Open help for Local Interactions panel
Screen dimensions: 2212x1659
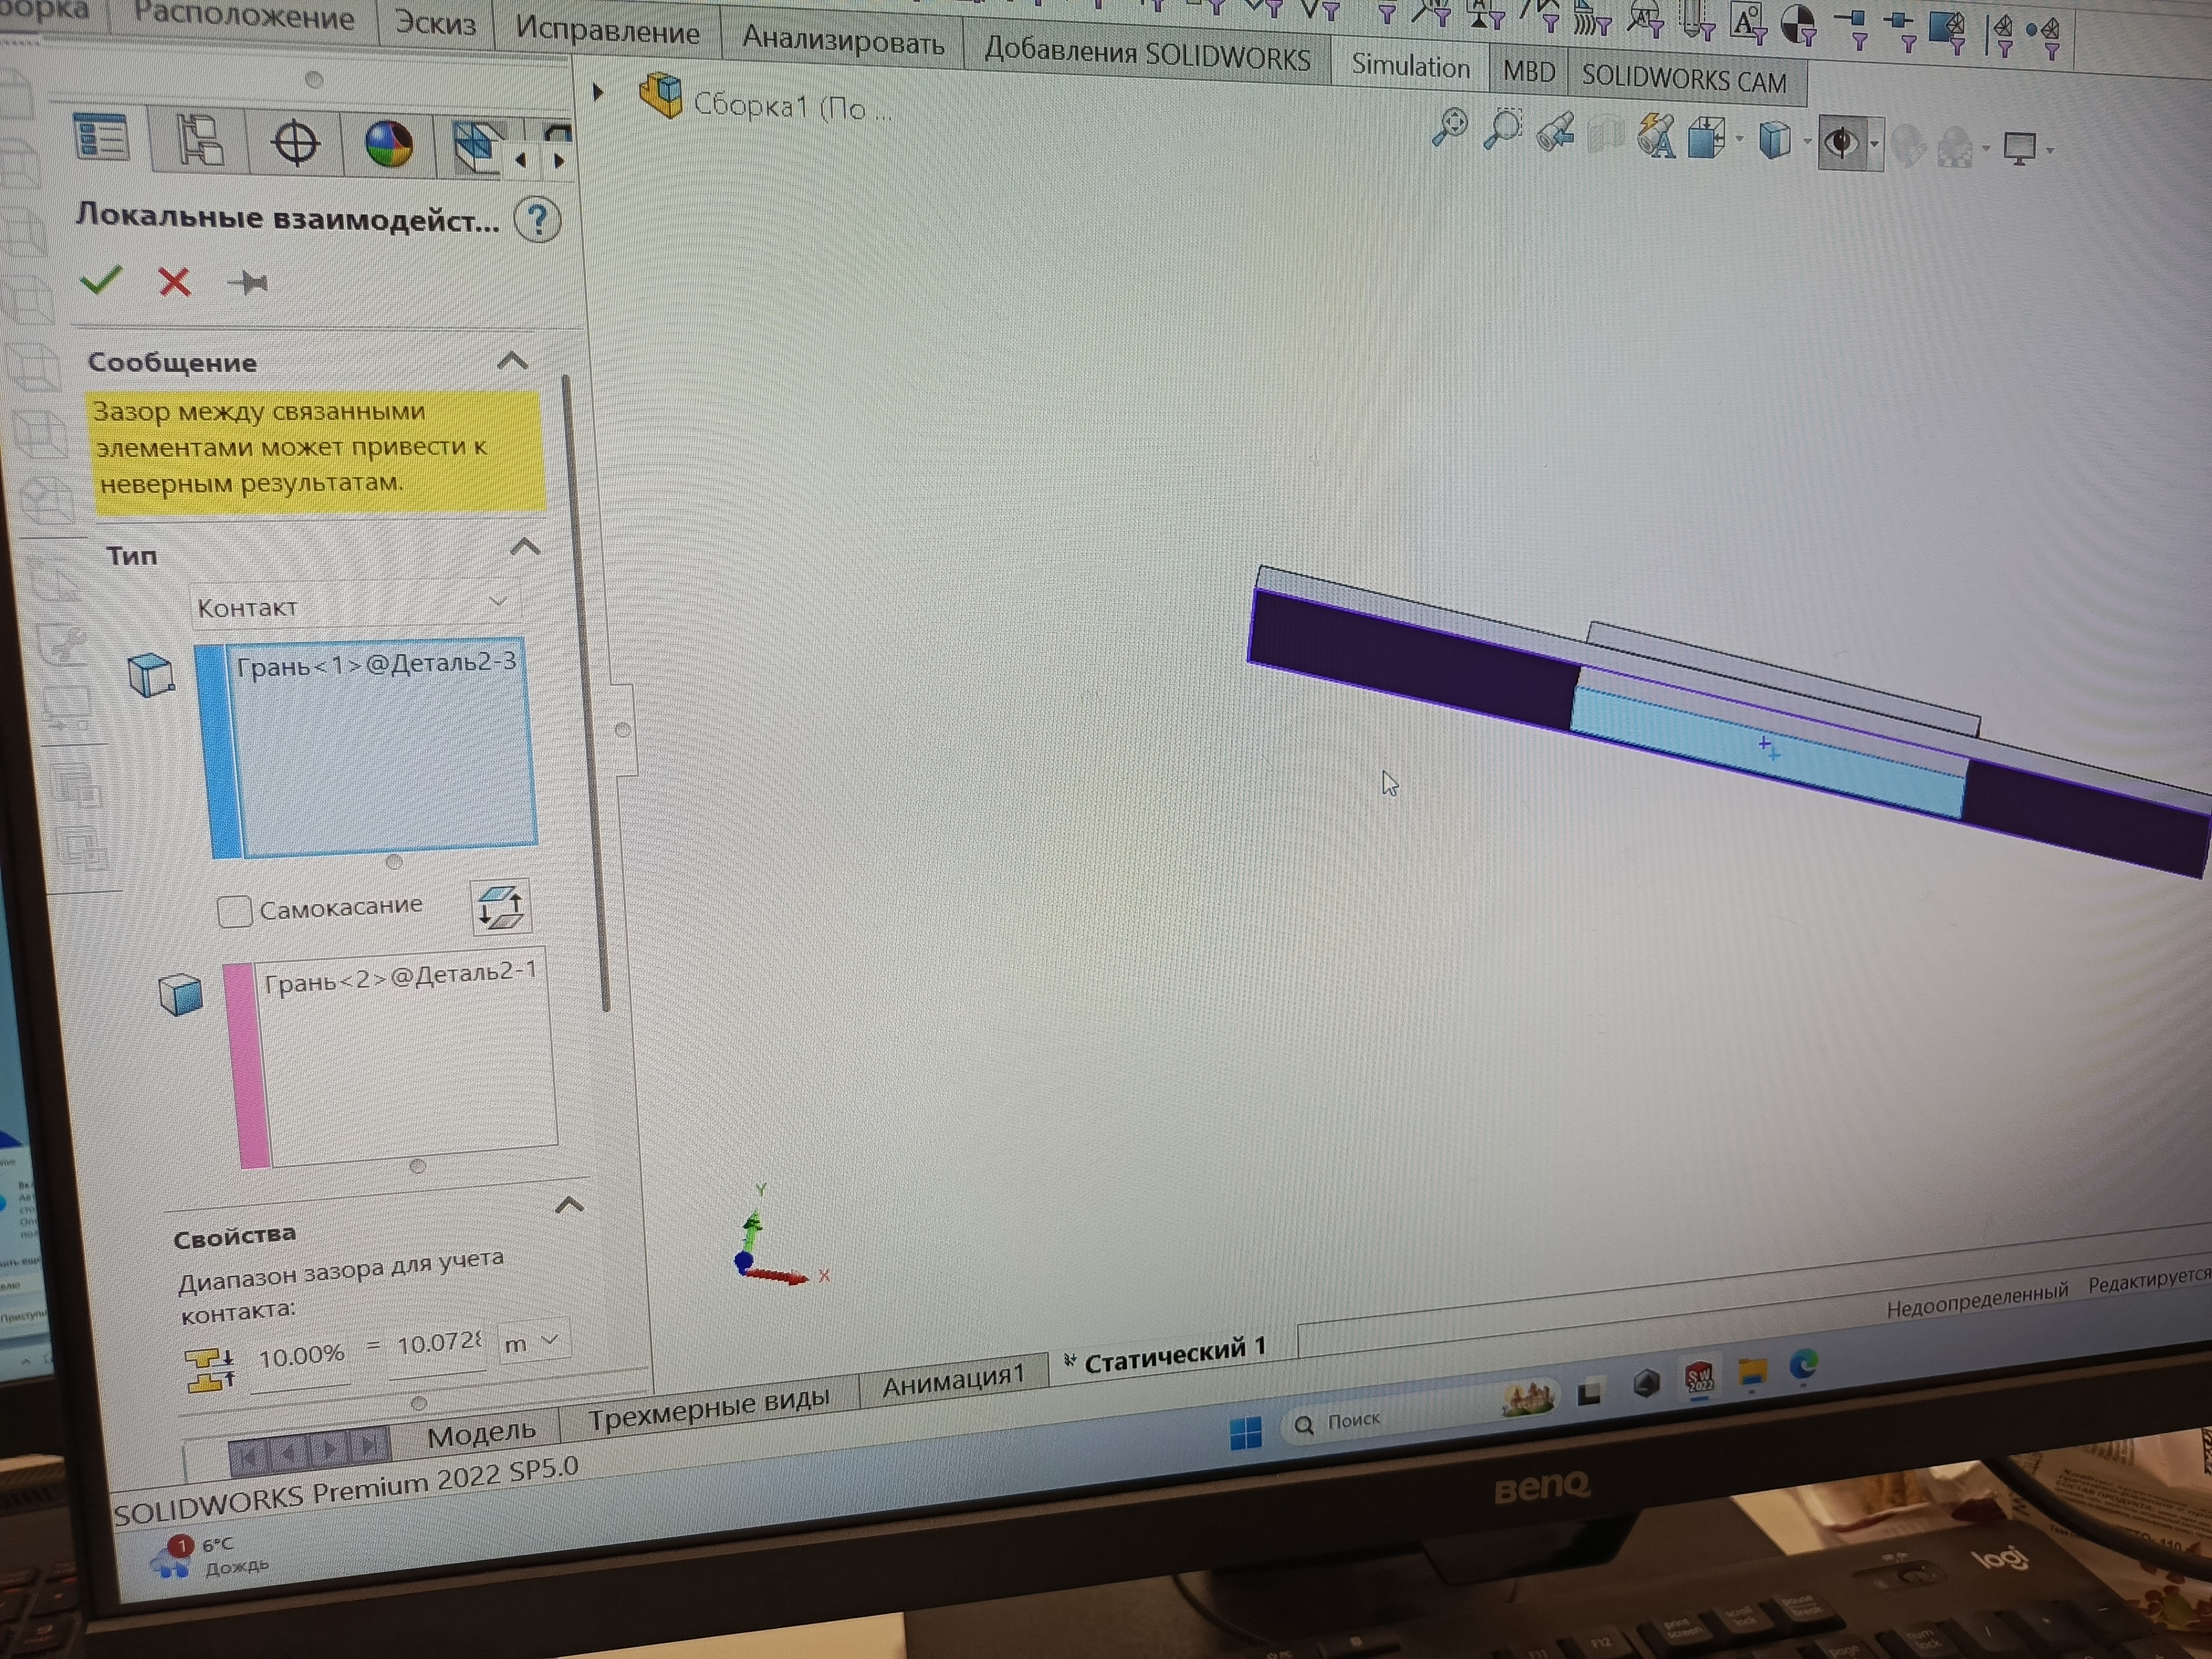(x=537, y=220)
